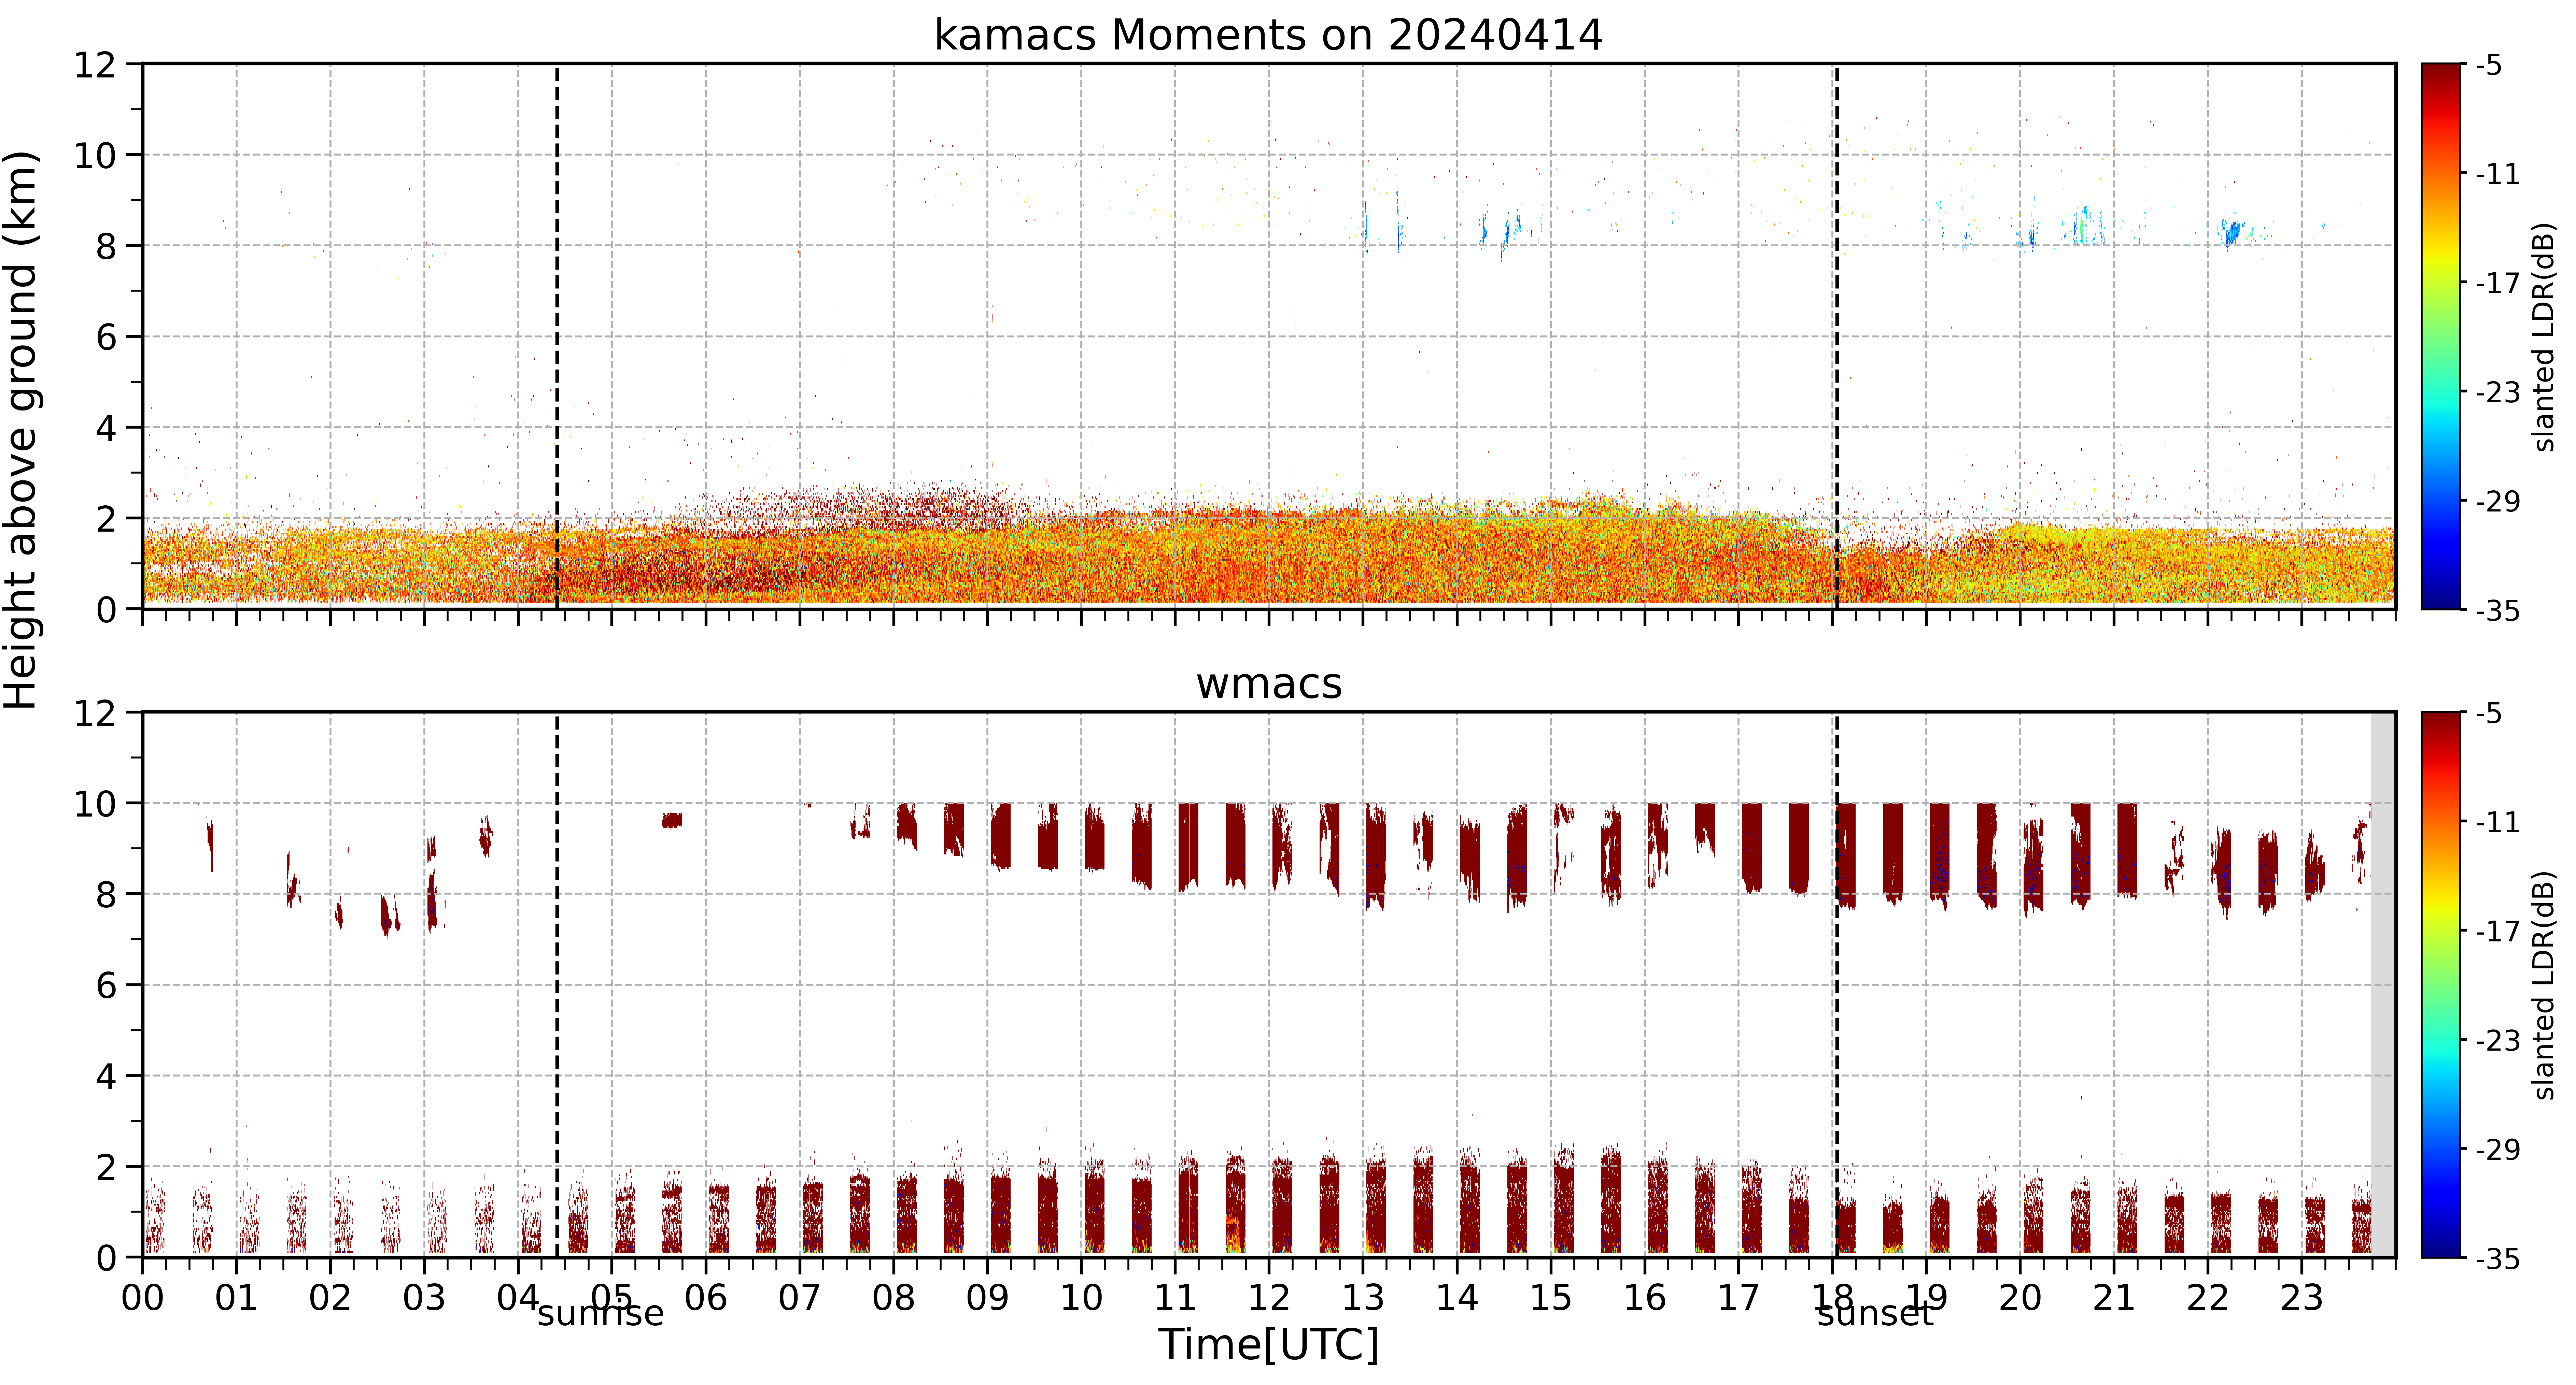Click the '12' time tick label on x-axis

pyautogui.click(x=1269, y=1298)
